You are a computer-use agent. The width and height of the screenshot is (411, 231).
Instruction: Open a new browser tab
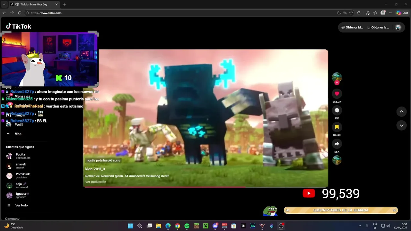tap(64, 4)
